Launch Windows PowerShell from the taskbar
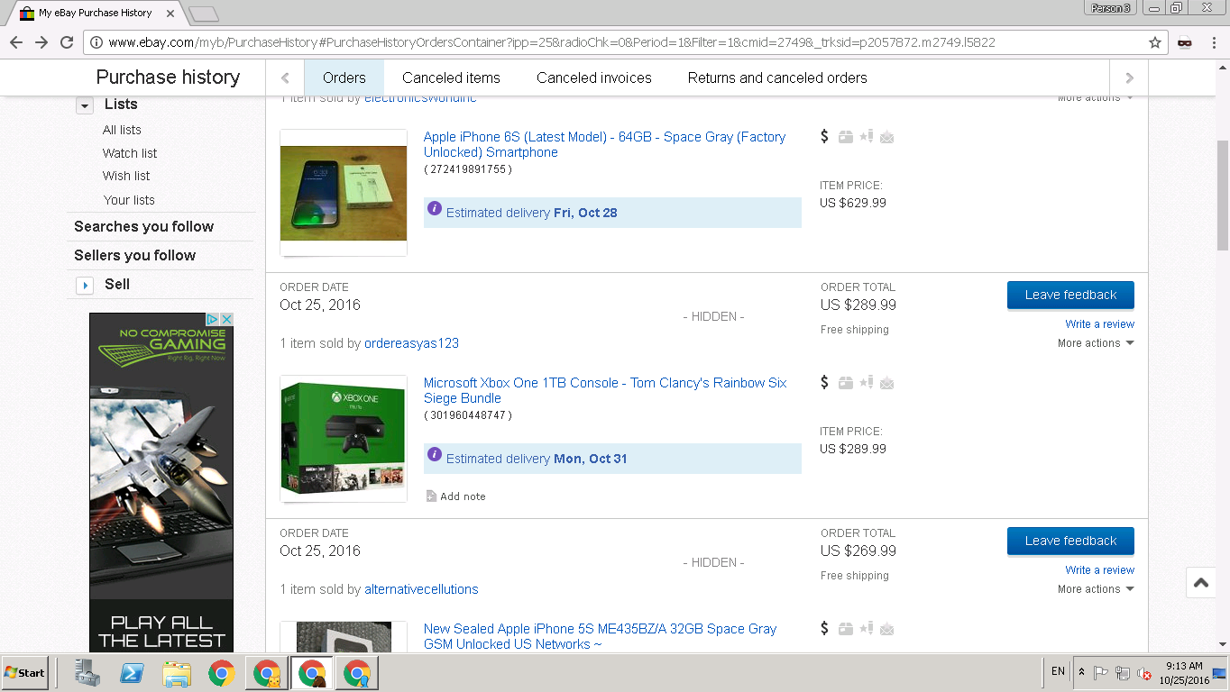Screen dimensions: 1230x692 [133, 673]
